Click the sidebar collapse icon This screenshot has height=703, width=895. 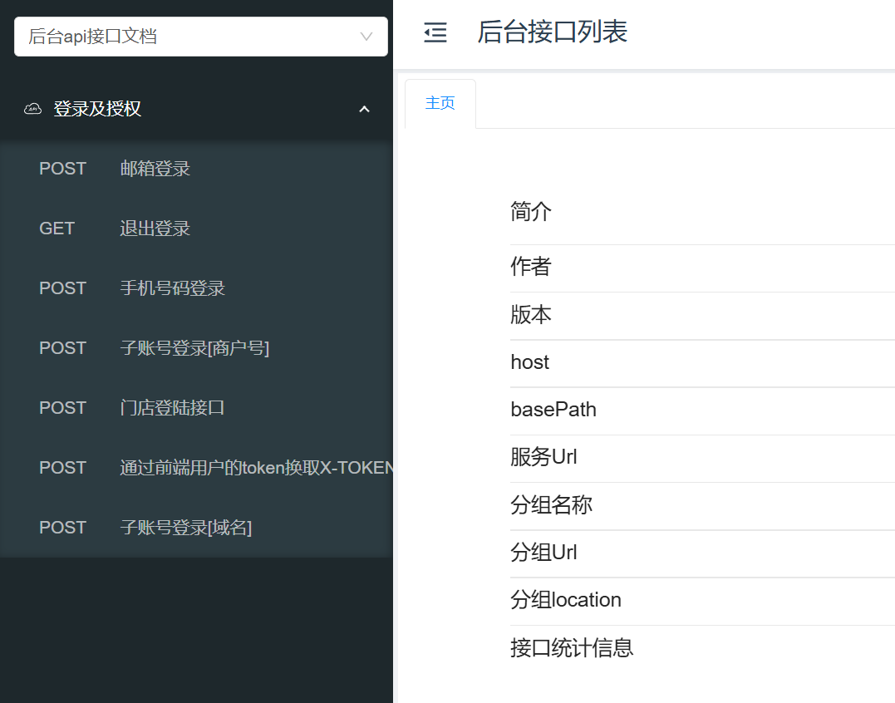(x=435, y=32)
